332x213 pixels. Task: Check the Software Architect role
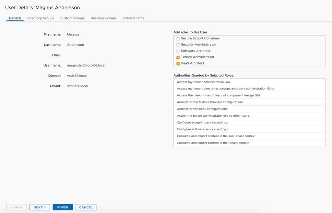[x=178, y=51]
